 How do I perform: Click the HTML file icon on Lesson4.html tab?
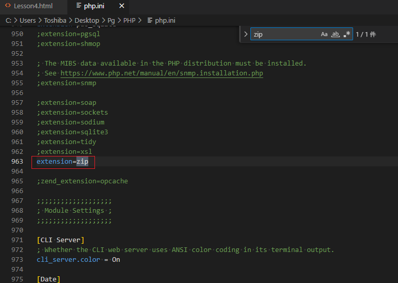pos(8,6)
